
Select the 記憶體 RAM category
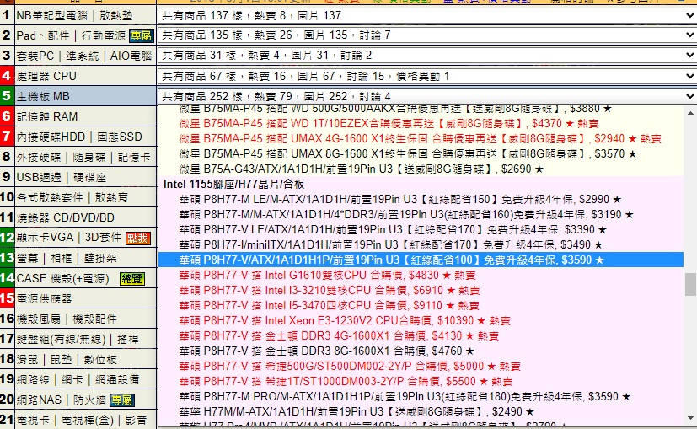coord(47,116)
